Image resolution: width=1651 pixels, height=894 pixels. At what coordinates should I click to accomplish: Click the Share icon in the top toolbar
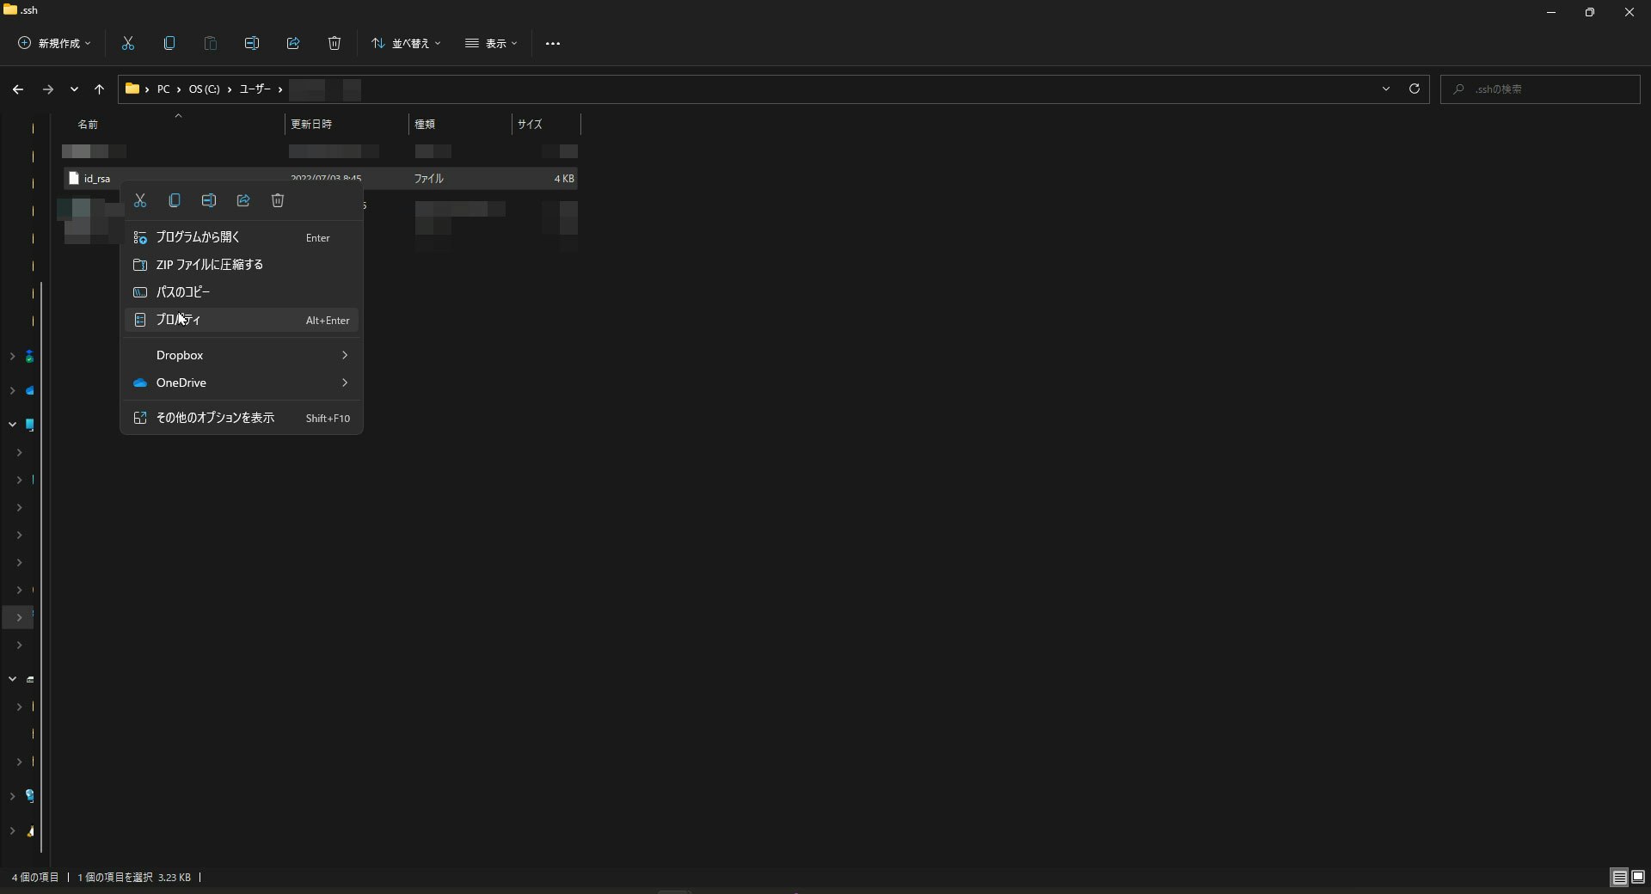(293, 43)
